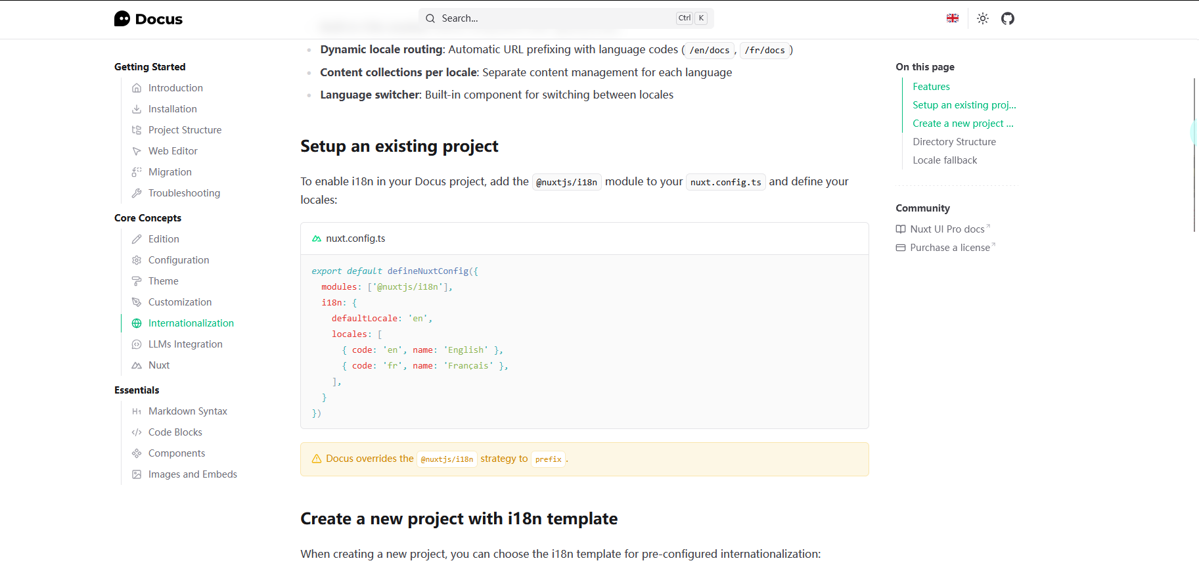Click the Docus logo

148,19
